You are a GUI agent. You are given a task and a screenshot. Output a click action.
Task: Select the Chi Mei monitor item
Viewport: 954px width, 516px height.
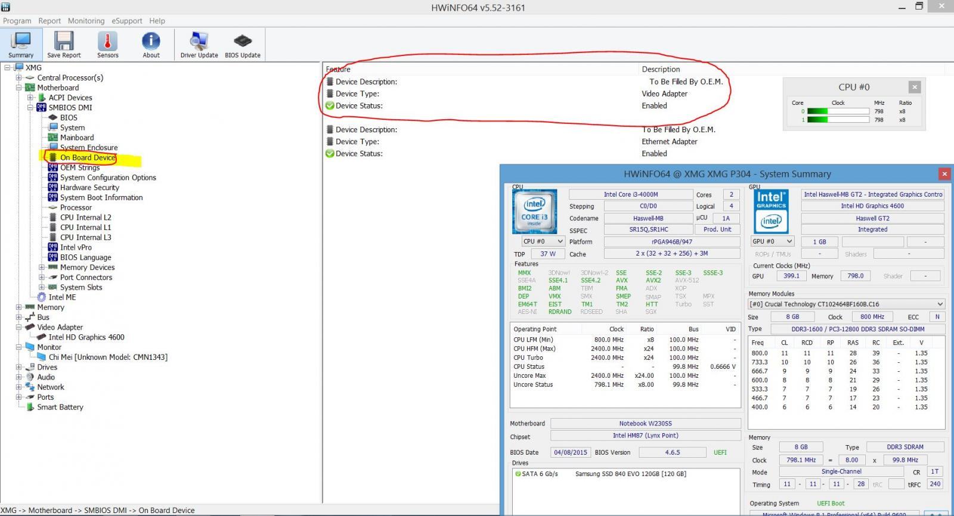pyautogui.click(x=108, y=358)
